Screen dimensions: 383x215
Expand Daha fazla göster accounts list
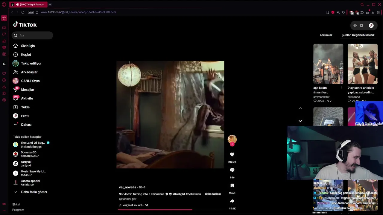(x=30, y=192)
